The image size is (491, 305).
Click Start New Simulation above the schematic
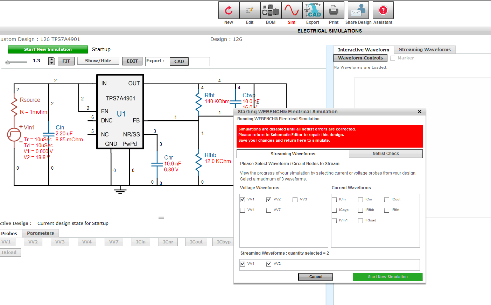48,50
